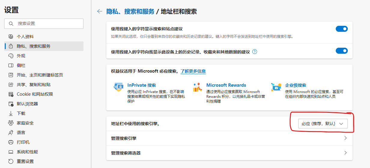
Task: Click the 打印机 printer icon
Action: tap(11, 142)
